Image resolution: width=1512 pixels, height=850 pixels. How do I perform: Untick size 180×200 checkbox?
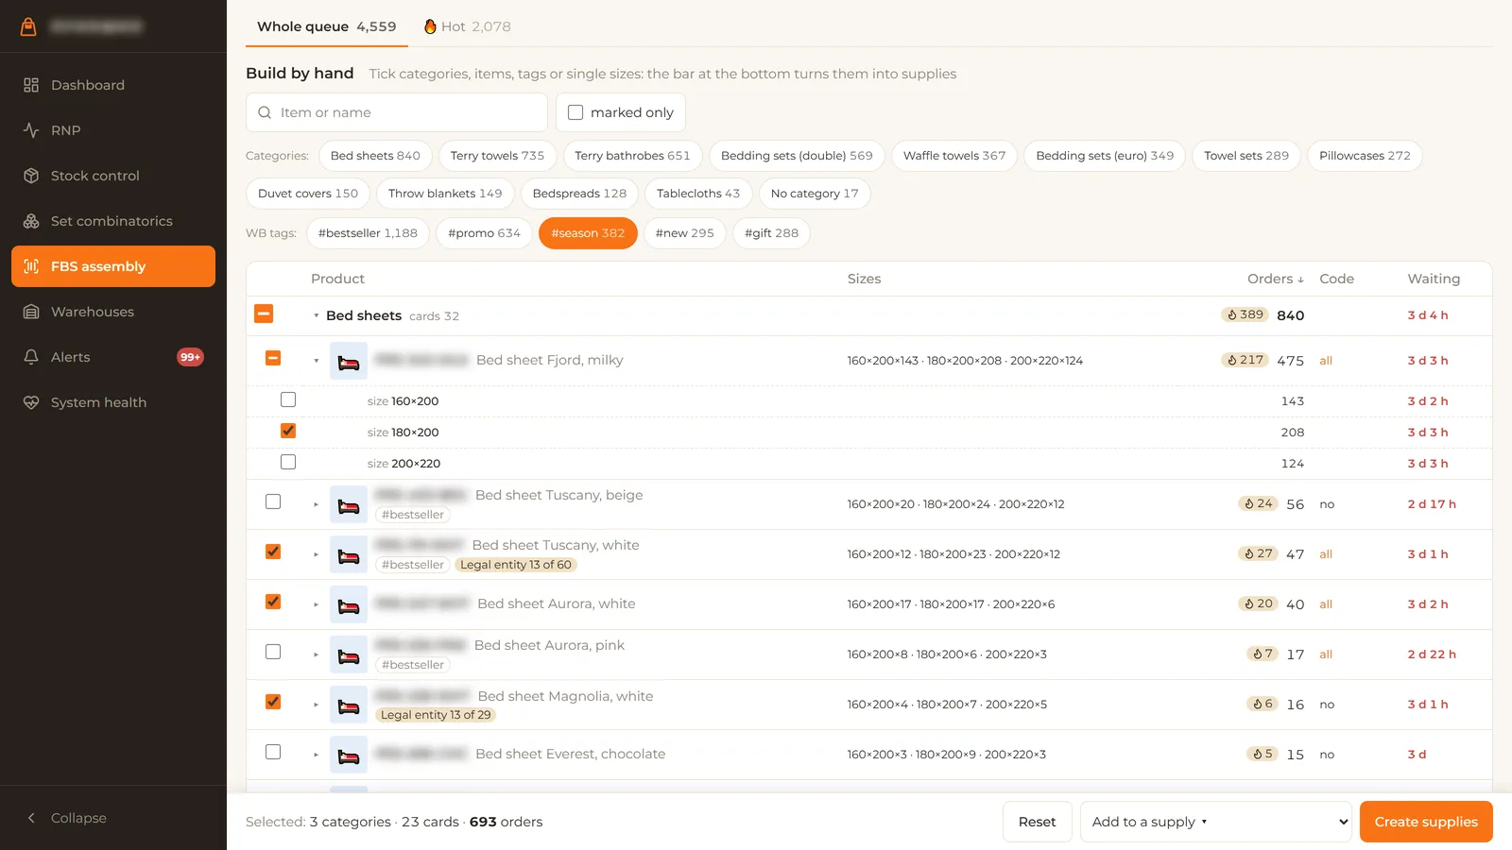click(288, 431)
